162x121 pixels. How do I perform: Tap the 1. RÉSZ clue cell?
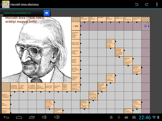[x=76, y=26]
